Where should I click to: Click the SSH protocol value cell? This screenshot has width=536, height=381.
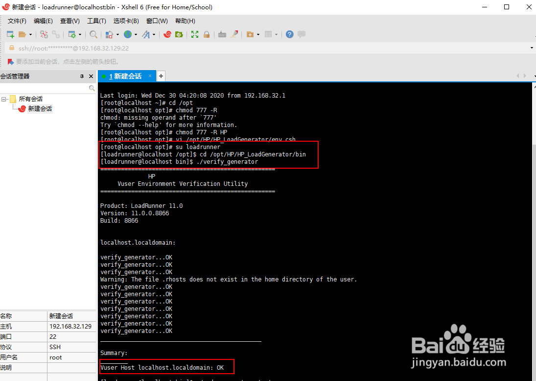pos(71,347)
